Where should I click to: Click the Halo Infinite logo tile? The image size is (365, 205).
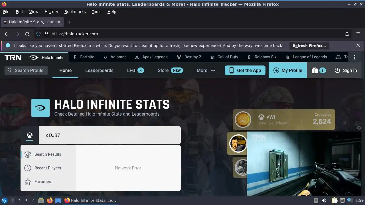40,108
